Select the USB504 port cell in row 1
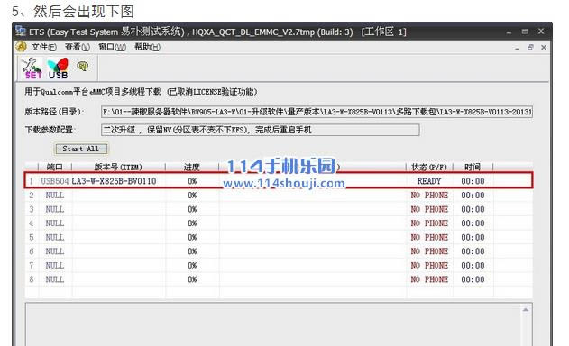Viewport: 569px width, 346px height. click(x=55, y=181)
